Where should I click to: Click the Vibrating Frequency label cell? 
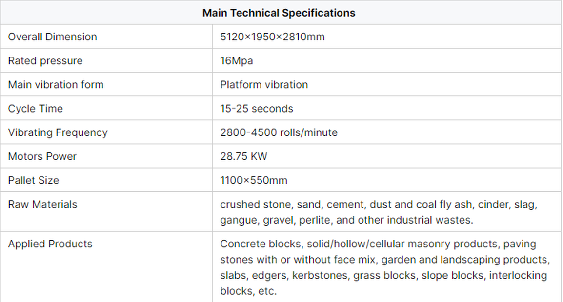(x=58, y=132)
